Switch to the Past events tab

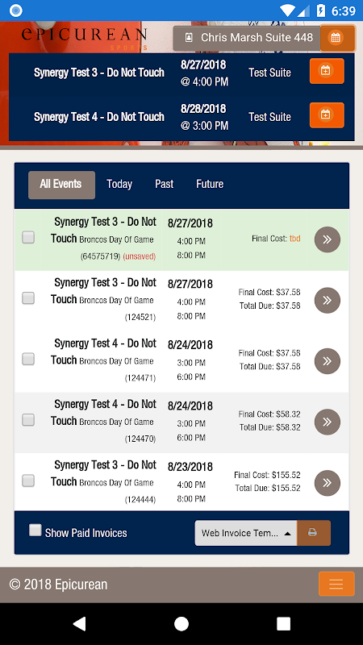165,184
